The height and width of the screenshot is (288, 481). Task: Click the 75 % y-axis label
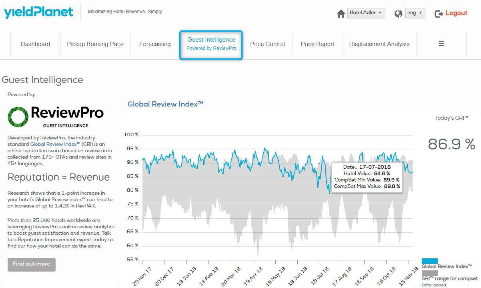tap(132, 204)
